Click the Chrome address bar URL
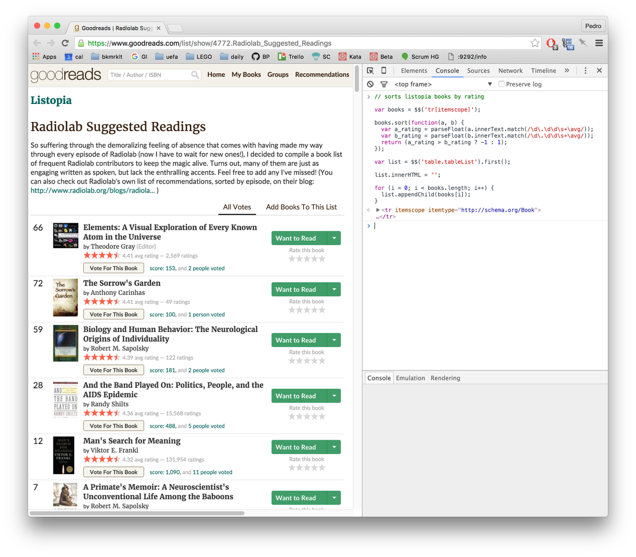Image resolution: width=636 pixels, height=557 pixels. coord(209,43)
